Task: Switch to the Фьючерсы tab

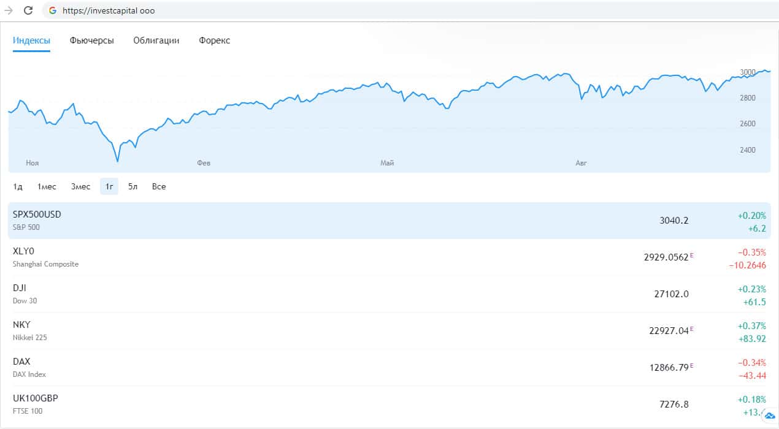Action: coord(91,40)
